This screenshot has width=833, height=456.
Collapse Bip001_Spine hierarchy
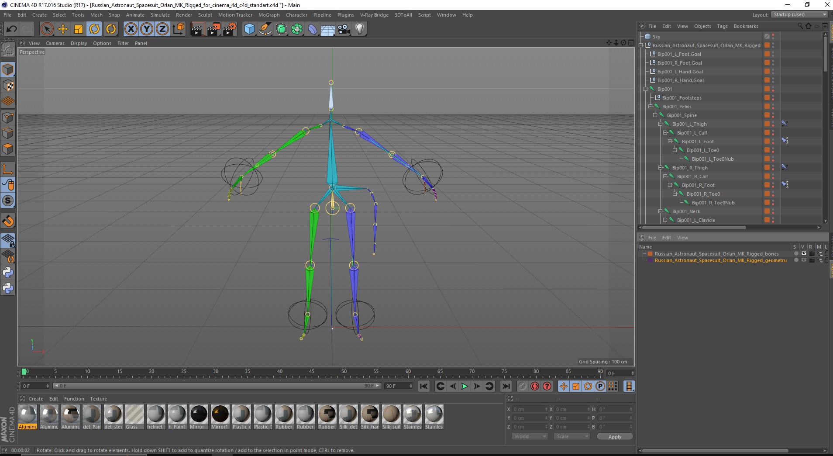point(655,115)
